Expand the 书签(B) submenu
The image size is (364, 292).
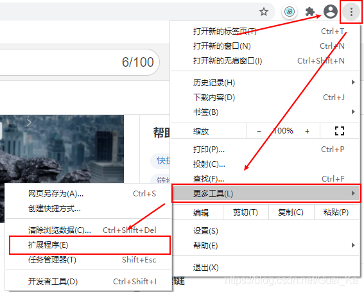tap(265, 112)
